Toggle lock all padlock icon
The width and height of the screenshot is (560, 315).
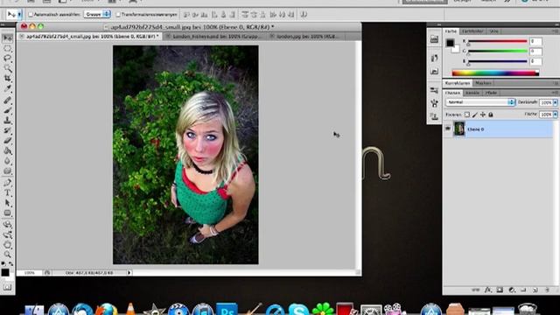(491, 115)
